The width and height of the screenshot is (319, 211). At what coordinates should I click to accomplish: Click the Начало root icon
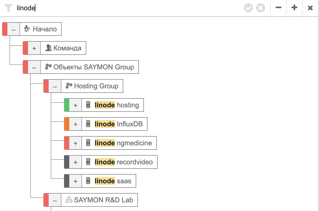[27, 29]
